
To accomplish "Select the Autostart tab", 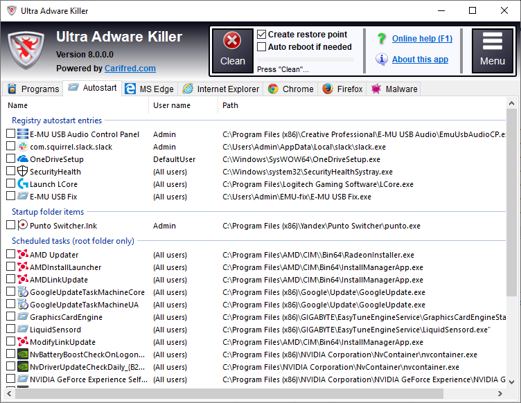I will point(92,88).
